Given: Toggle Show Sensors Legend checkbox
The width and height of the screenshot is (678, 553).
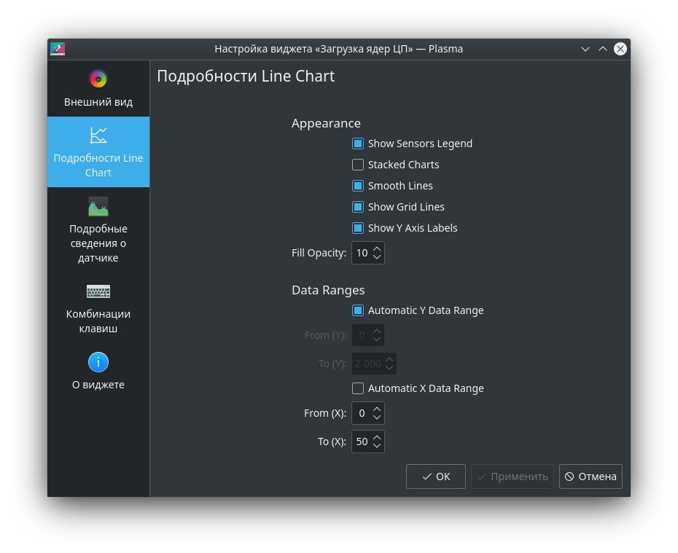Looking at the screenshot, I should click(x=358, y=144).
